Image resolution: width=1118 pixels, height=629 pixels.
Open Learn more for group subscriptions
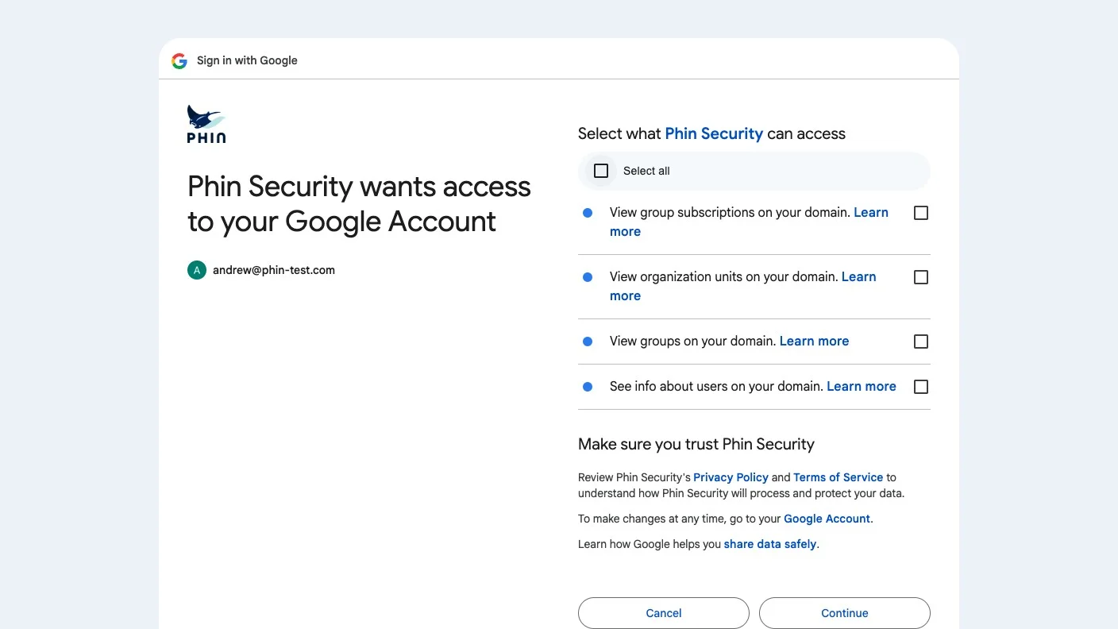pos(871,213)
